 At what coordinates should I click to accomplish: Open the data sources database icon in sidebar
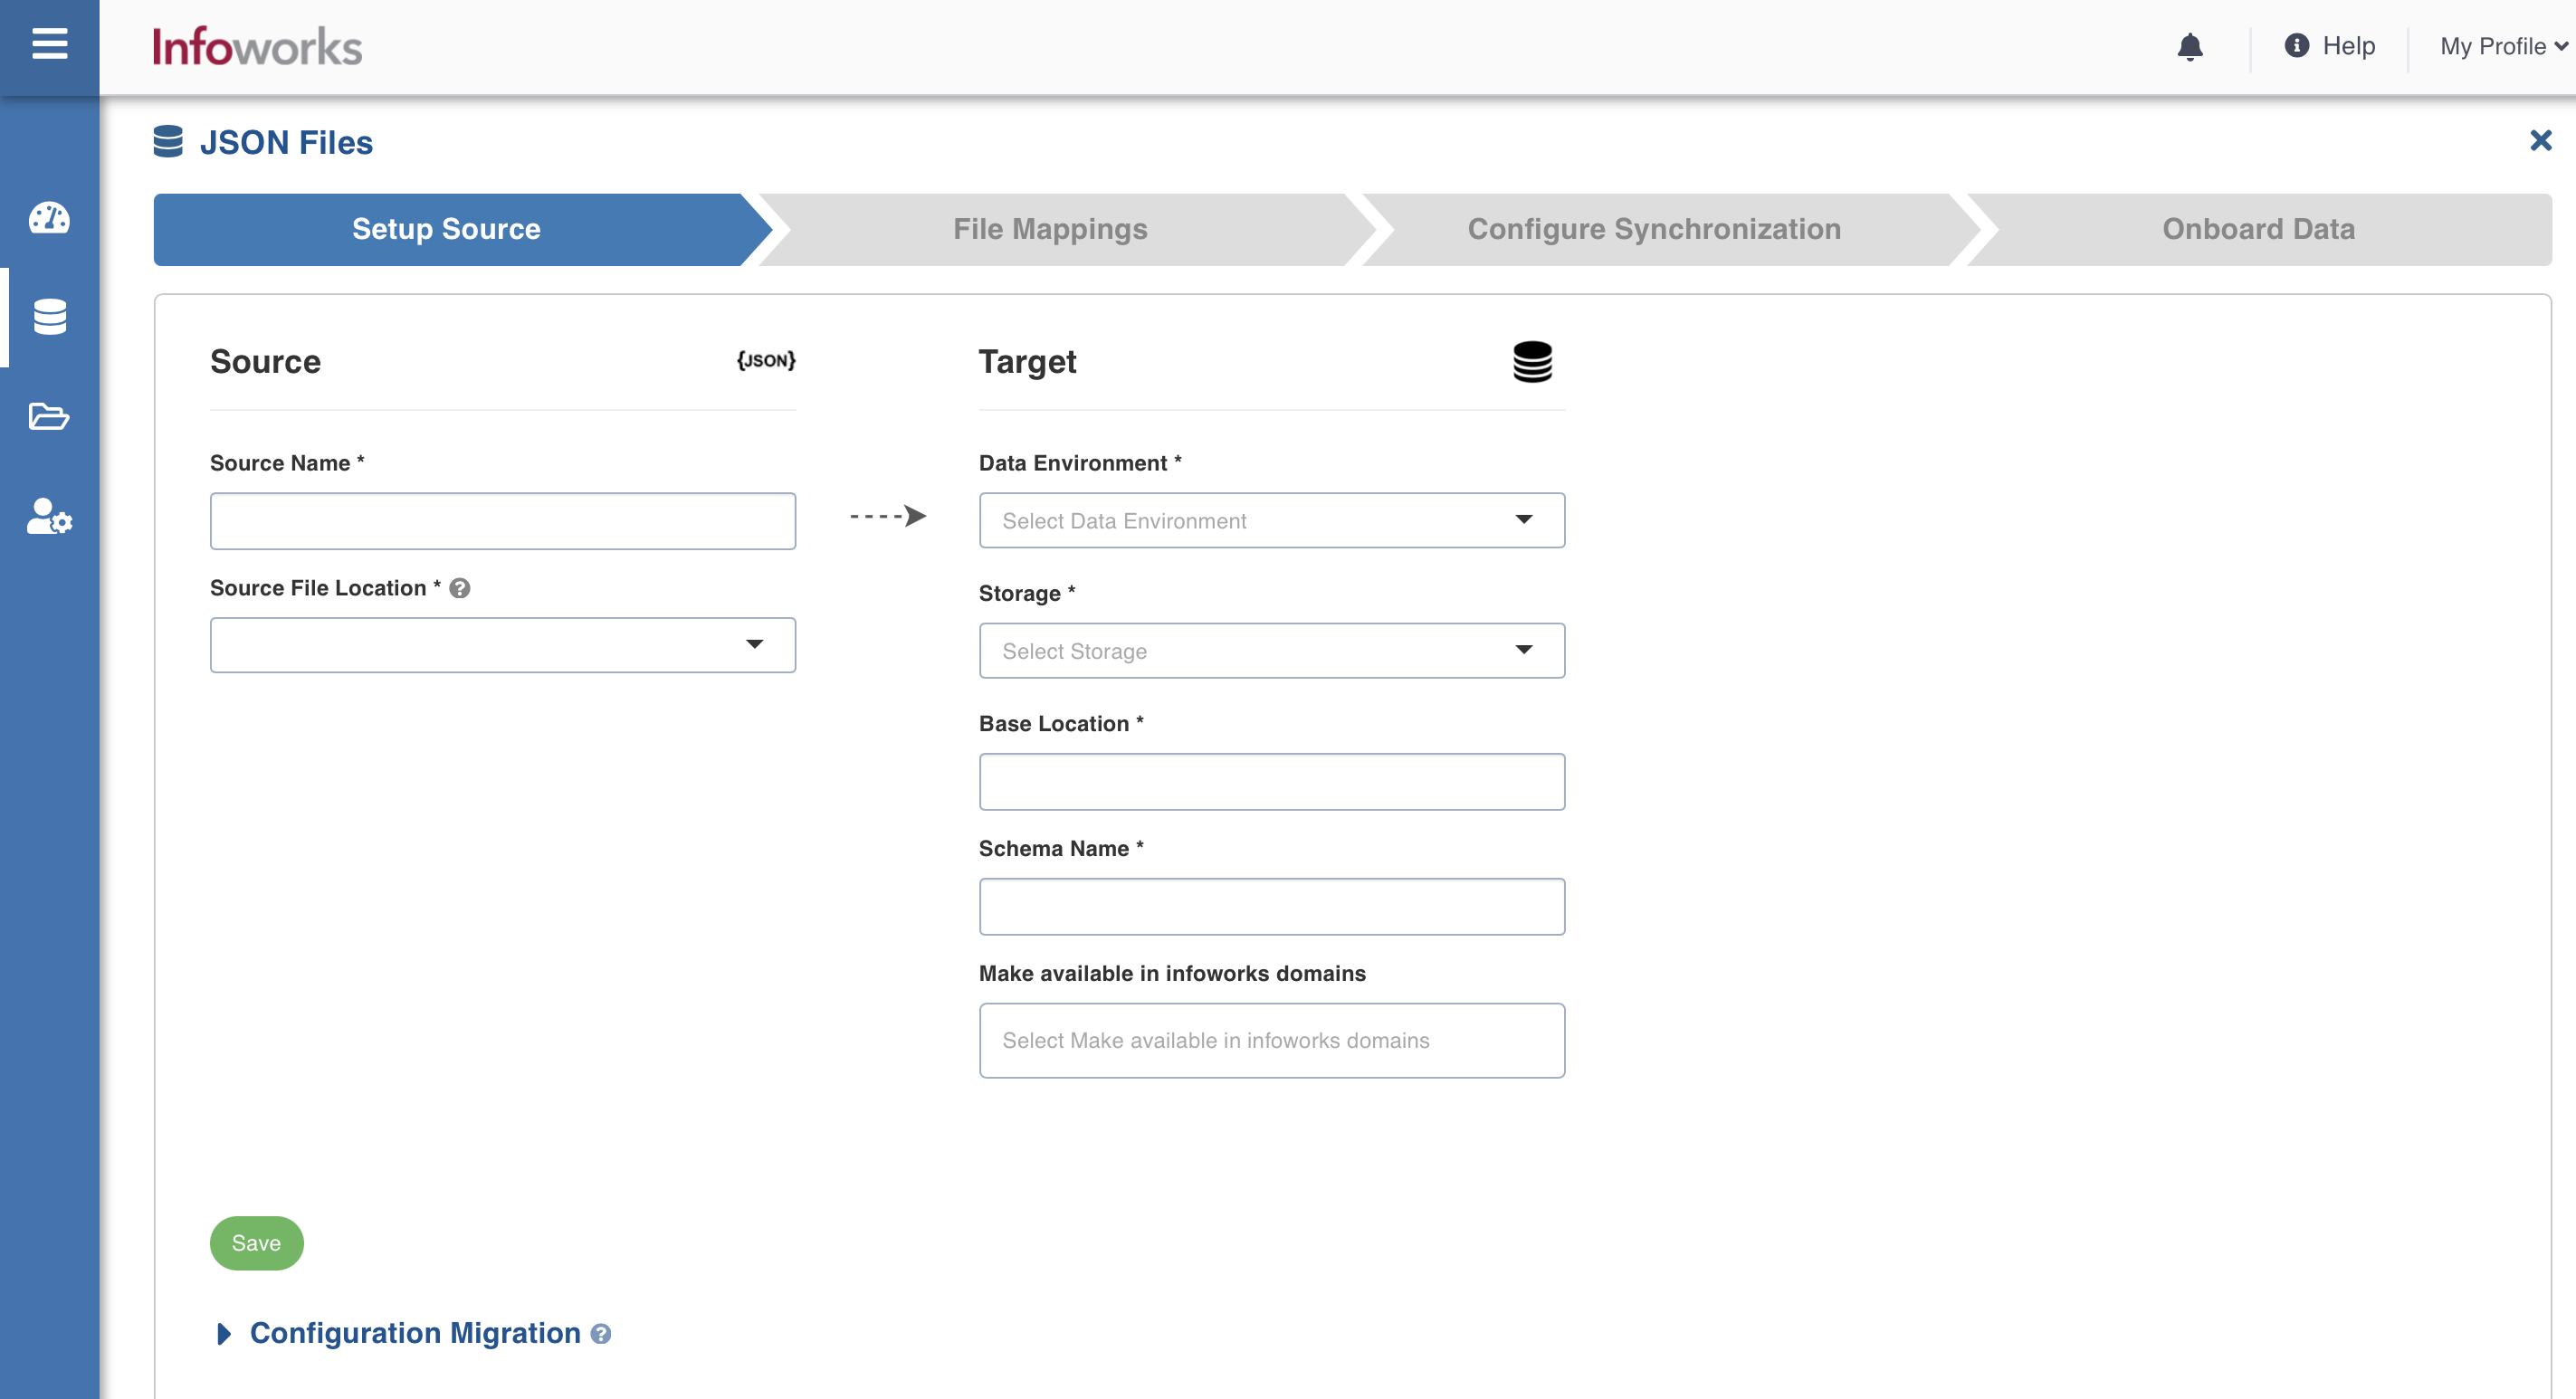pyautogui.click(x=49, y=317)
